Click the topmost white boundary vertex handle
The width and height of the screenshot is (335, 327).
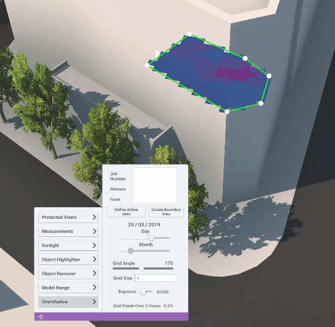pos(189,34)
